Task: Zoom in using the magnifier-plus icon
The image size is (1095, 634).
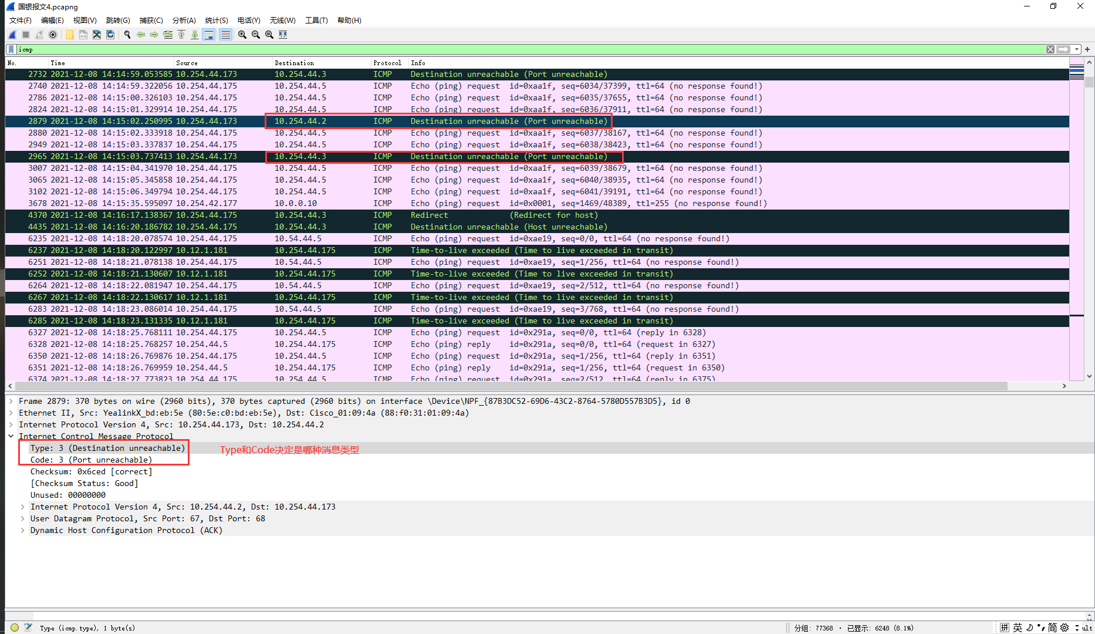Action: pos(242,35)
